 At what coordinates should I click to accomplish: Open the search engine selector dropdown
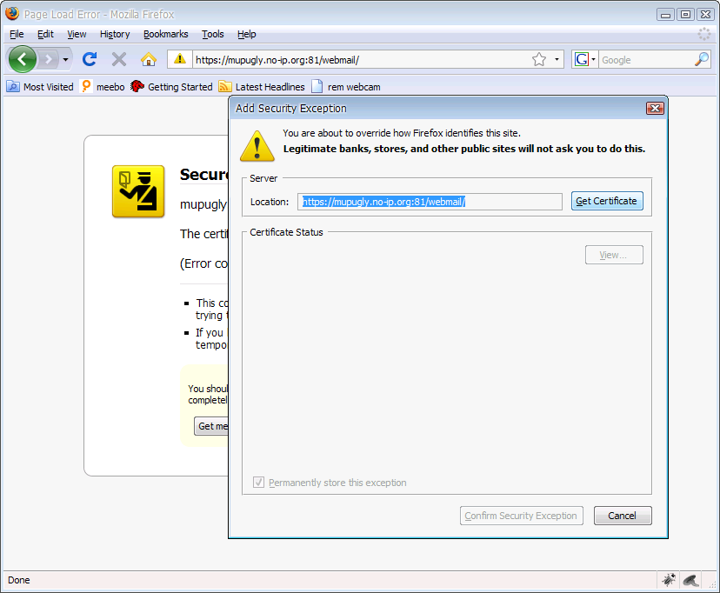[x=585, y=59]
